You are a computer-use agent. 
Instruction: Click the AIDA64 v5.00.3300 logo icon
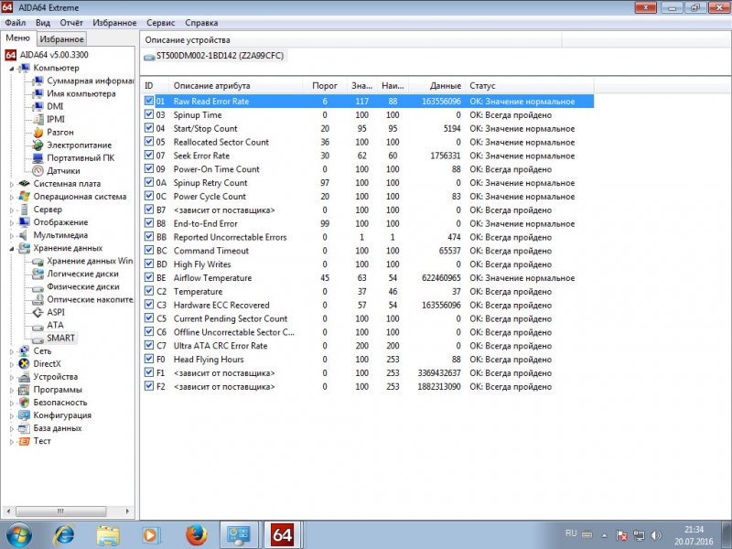pyautogui.click(x=9, y=55)
